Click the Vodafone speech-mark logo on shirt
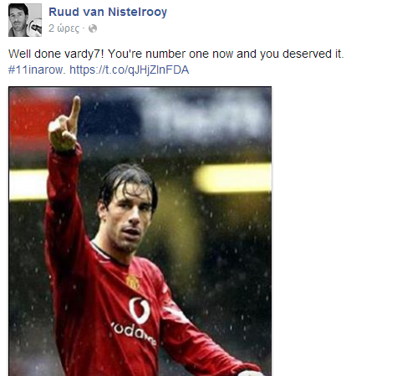397x376 pixels. click(139, 310)
